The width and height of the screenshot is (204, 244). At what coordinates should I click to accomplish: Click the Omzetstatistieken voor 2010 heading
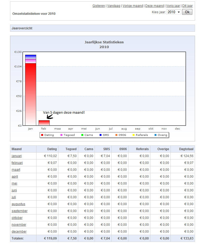[34, 14]
